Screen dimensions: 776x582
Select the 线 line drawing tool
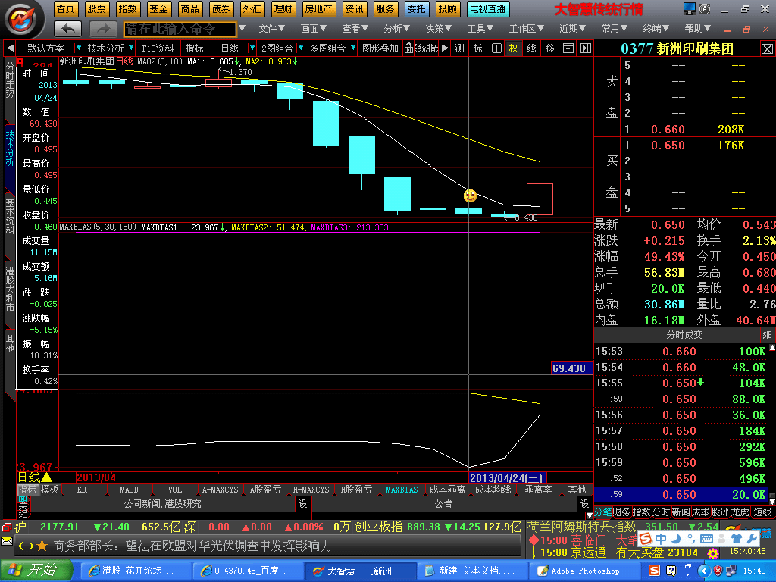coord(531,48)
